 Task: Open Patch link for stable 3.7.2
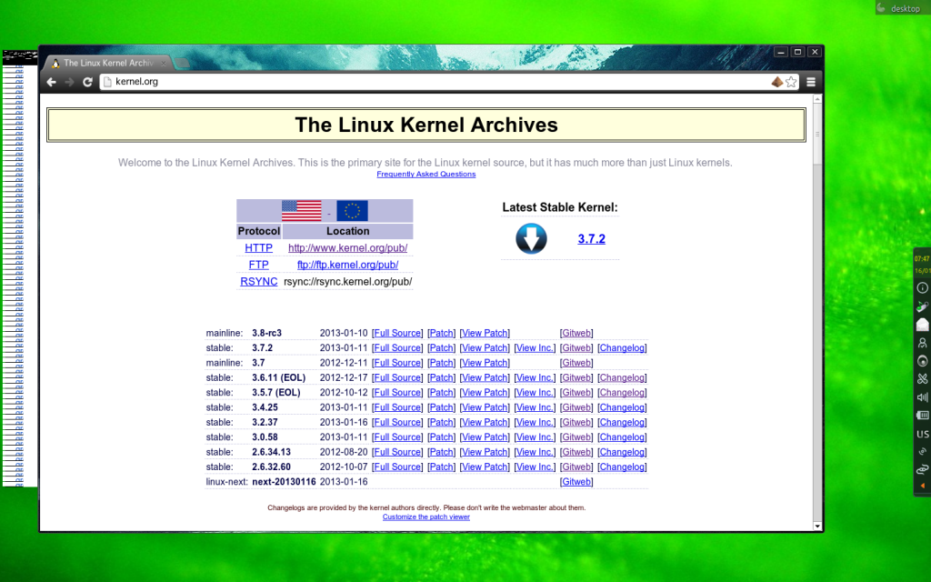[441, 348]
